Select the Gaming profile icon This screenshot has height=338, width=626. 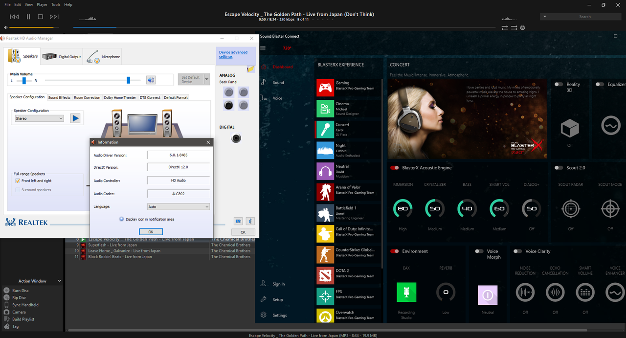point(325,88)
